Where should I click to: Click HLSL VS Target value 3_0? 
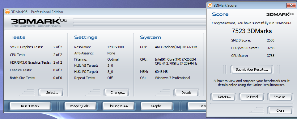pyautogui.click(x=110, y=65)
